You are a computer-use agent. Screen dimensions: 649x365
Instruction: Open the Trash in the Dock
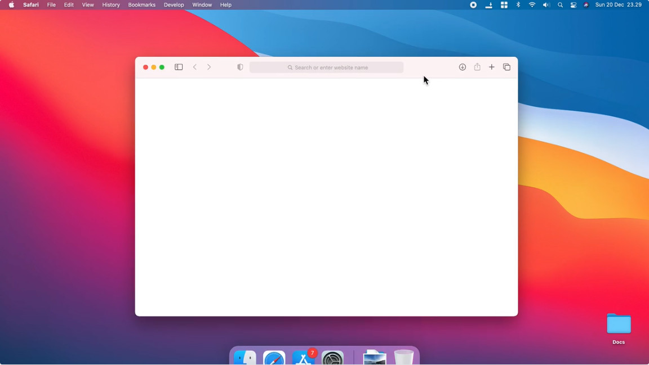point(403,358)
